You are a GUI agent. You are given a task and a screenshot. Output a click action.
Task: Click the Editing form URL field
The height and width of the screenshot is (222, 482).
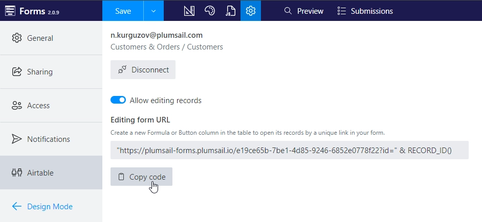pyautogui.click(x=290, y=150)
